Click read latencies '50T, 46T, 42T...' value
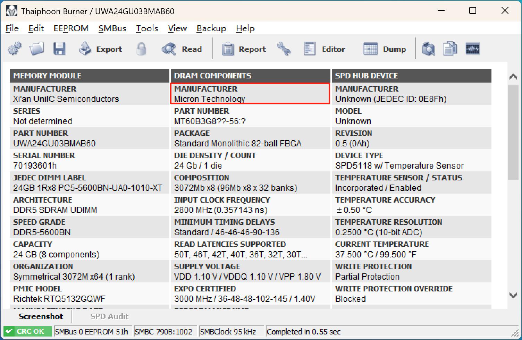Screen dimensions: 522x340 [x=241, y=255]
